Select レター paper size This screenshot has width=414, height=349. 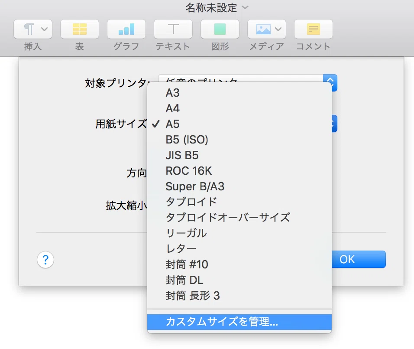[239, 249]
